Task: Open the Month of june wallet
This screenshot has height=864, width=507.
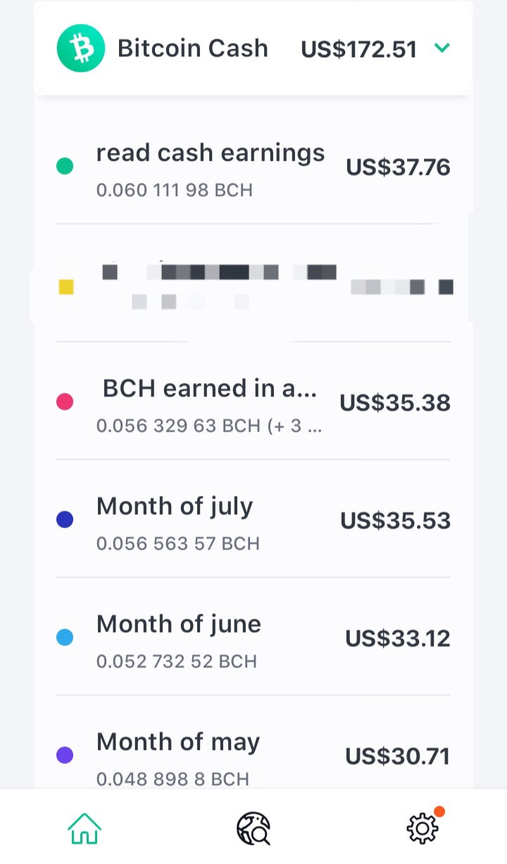Action: (254, 638)
